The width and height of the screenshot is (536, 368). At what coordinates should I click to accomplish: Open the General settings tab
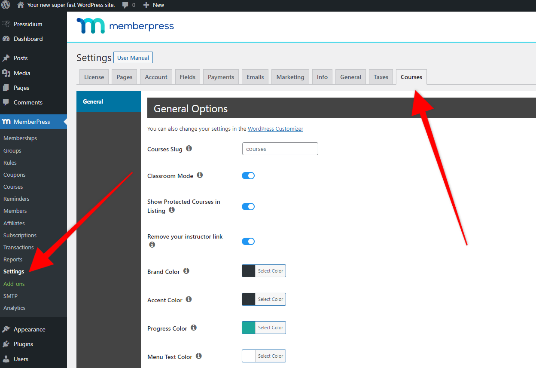[x=351, y=77]
